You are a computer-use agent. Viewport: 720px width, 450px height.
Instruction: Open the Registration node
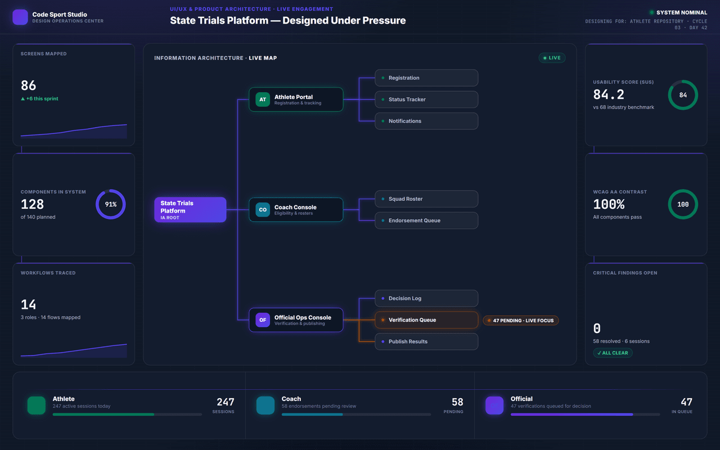pos(426,78)
